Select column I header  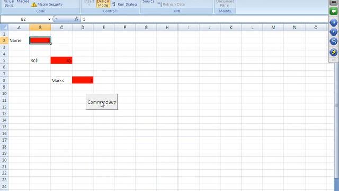[x=189, y=28]
